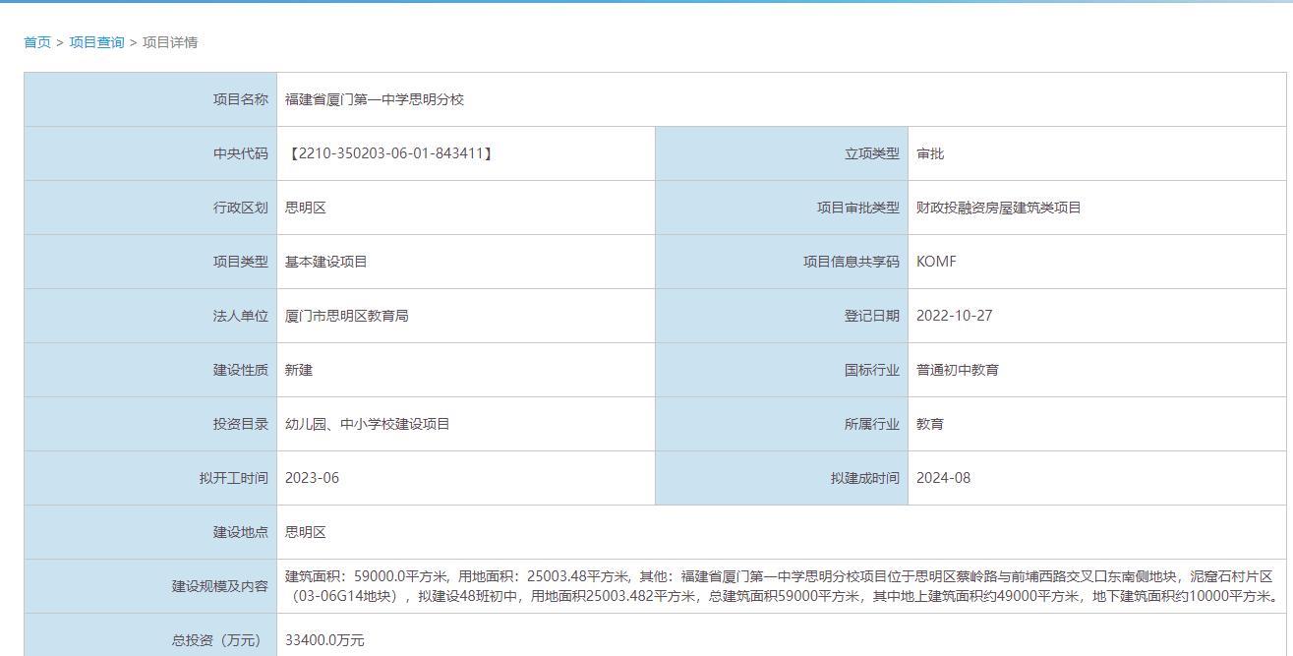The height and width of the screenshot is (656, 1293).
Task: Select the 基本建设项目 value
Action: [326, 262]
